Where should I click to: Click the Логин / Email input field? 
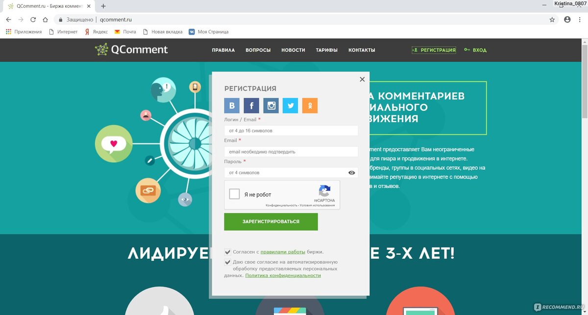[x=291, y=131]
